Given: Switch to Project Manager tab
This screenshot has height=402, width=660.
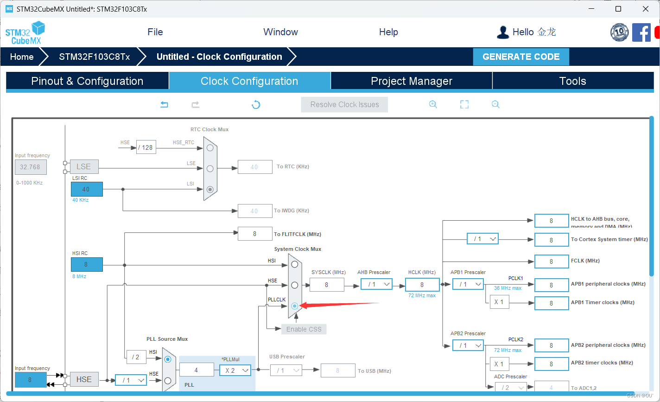Looking at the screenshot, I should point(412,81).
